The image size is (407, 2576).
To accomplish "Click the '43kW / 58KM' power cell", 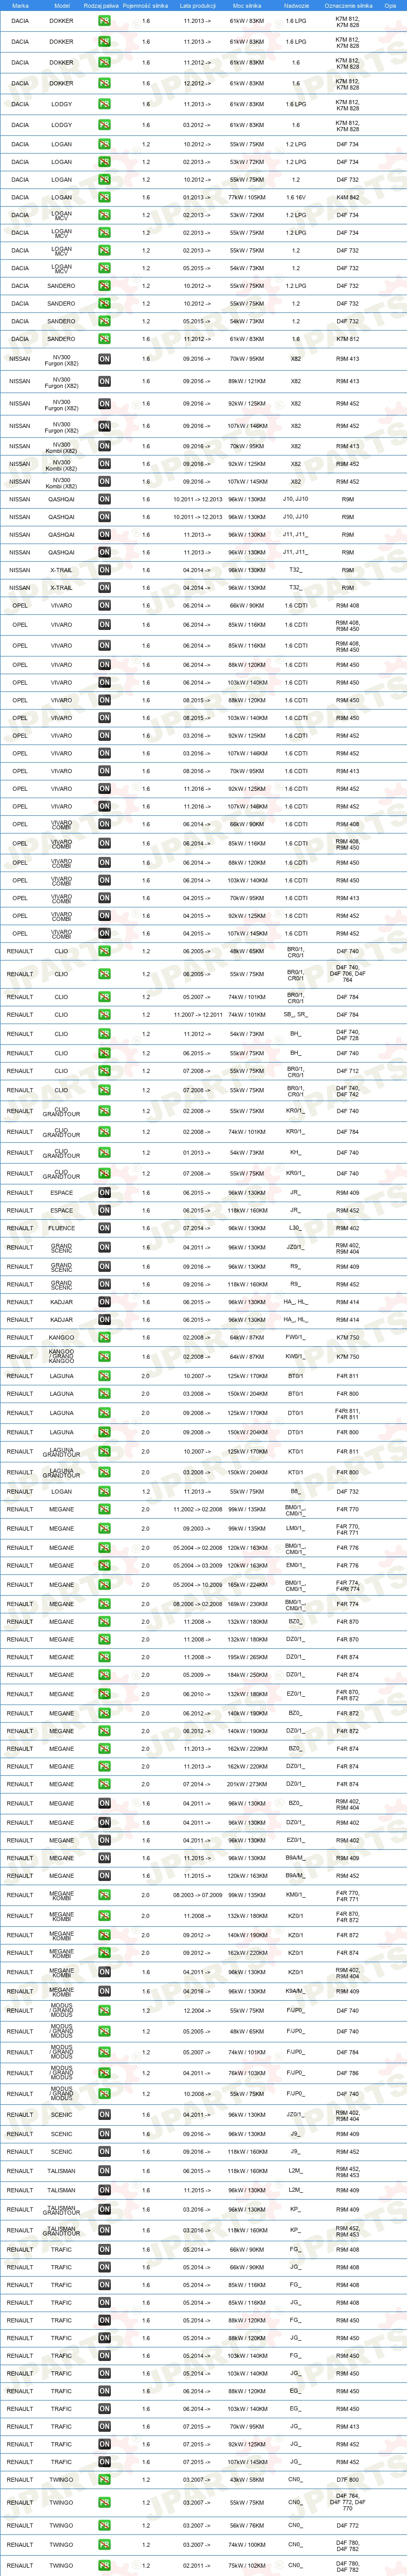I will (x=247, y=2479).
